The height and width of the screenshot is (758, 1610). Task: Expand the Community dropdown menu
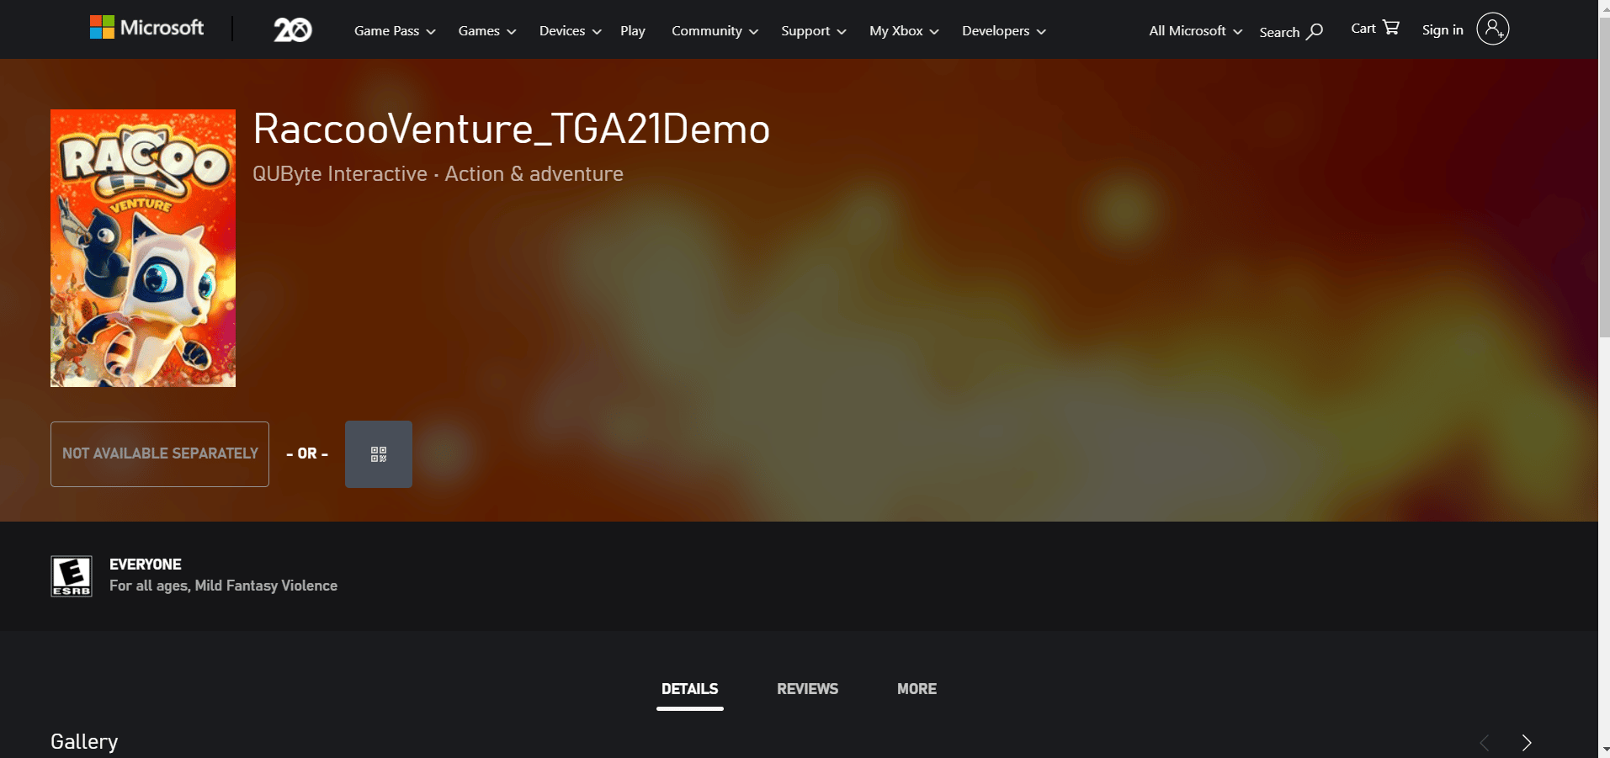[x=715, y=31]
